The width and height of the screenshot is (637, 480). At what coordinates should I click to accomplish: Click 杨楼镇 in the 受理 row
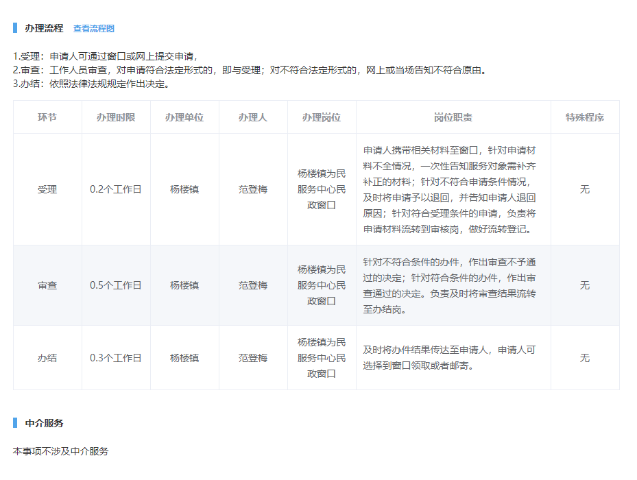pos(184,189)
